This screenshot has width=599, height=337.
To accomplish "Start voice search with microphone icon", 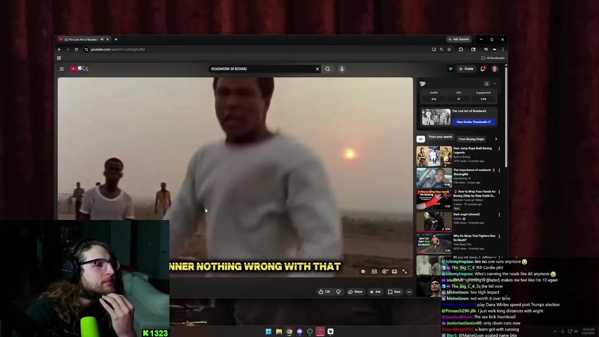I will pos(342,69).
